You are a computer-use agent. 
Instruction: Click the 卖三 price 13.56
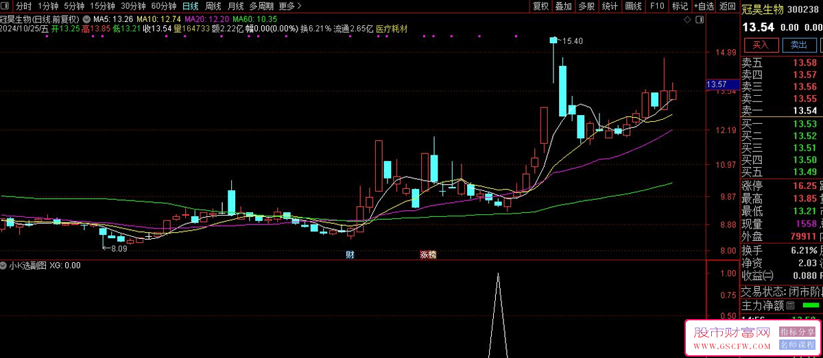(x=804, y=87)
